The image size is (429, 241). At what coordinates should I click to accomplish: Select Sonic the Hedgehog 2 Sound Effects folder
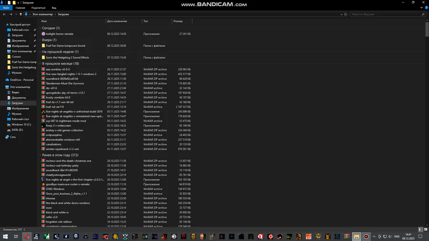(67, 57)
